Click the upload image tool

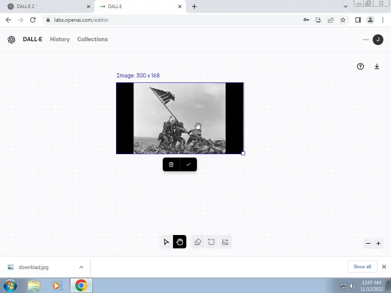click(225, 242)
